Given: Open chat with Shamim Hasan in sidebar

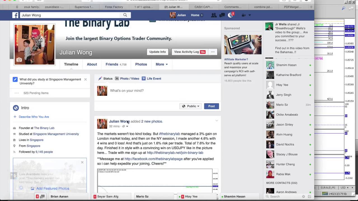Looking at the screenshot, I should 289,65.
